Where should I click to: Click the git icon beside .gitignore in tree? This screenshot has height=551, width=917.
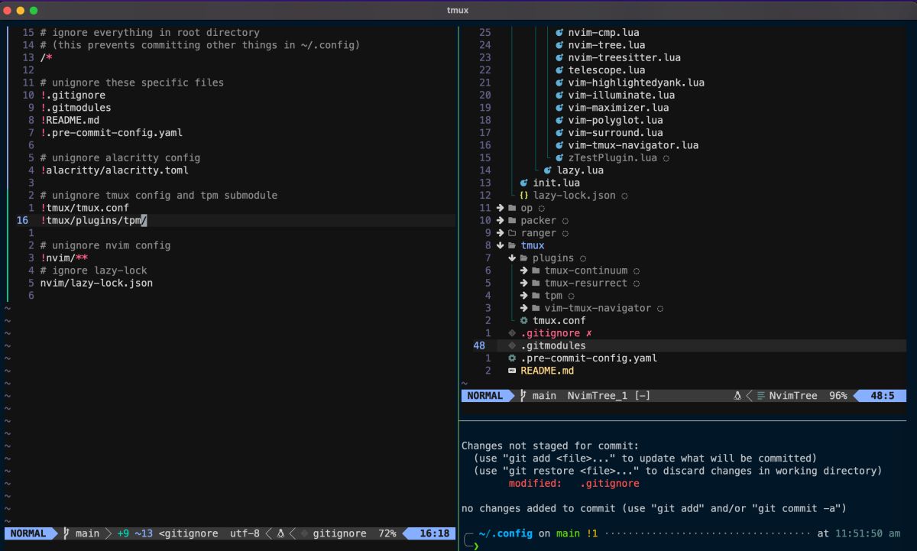[512, 333]
